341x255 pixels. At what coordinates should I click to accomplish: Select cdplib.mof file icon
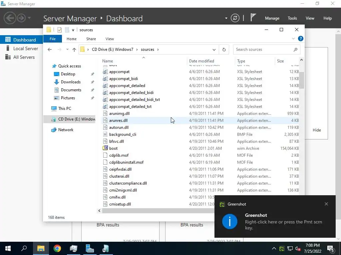pyautogui.click(x=105, y=155)
